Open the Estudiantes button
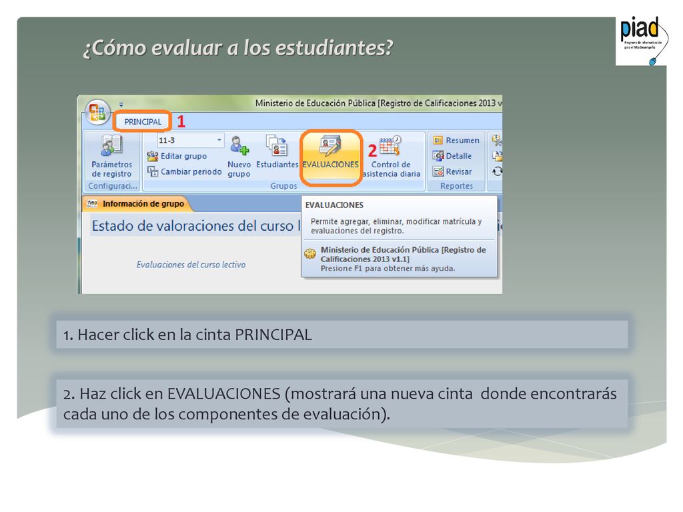Screen dimensions: 683x512 click(x=277, y=151)
